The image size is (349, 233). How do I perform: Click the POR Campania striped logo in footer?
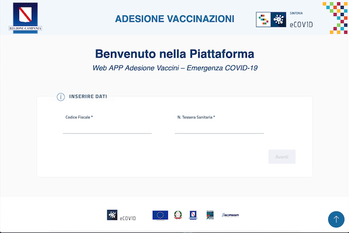[x=210, y=215]
